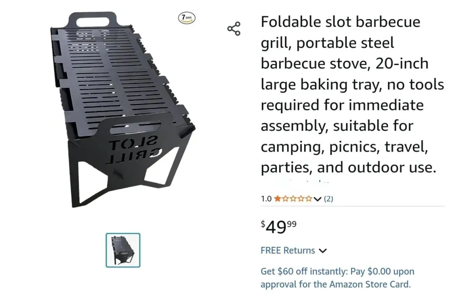Click the 7 pack badge
This screenshot has height=298, width=453.
tap(187, 18)
